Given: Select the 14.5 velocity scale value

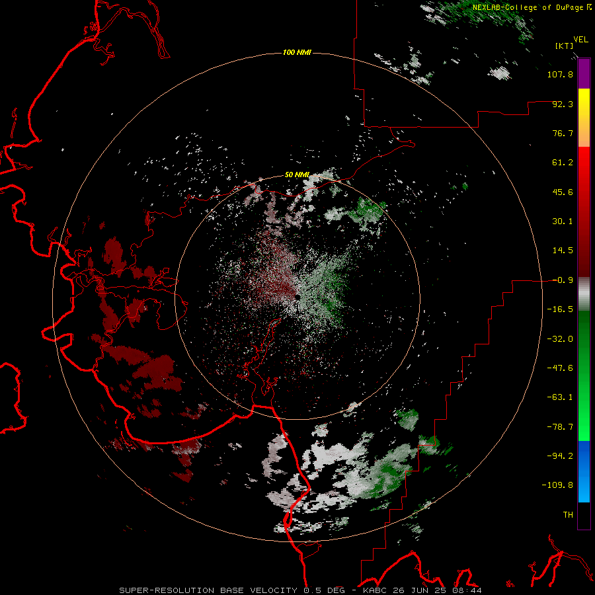Looking at the screenshot, I should pos(563,251).
